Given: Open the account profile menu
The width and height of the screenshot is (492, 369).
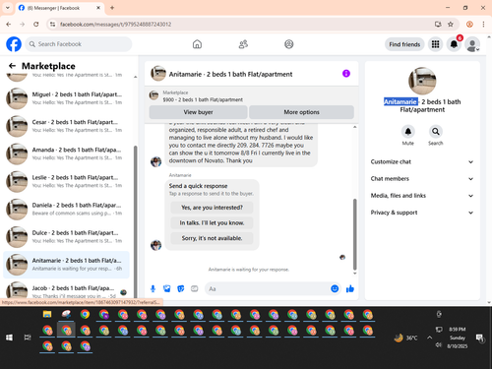Looking at the screenshot, I should 472,44.
